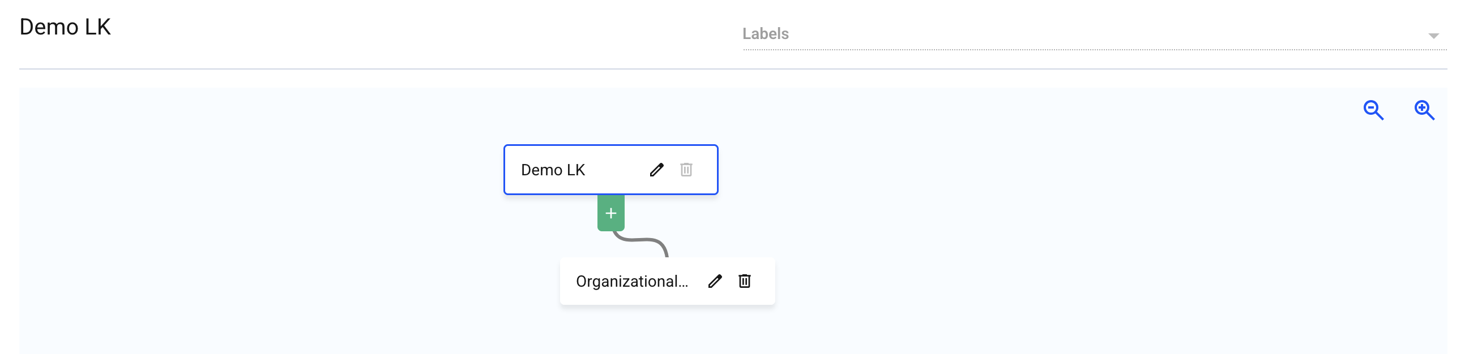Edit the Demo LK node with its pencil icon
1469x354 pixels.
(x=656, y=170)
